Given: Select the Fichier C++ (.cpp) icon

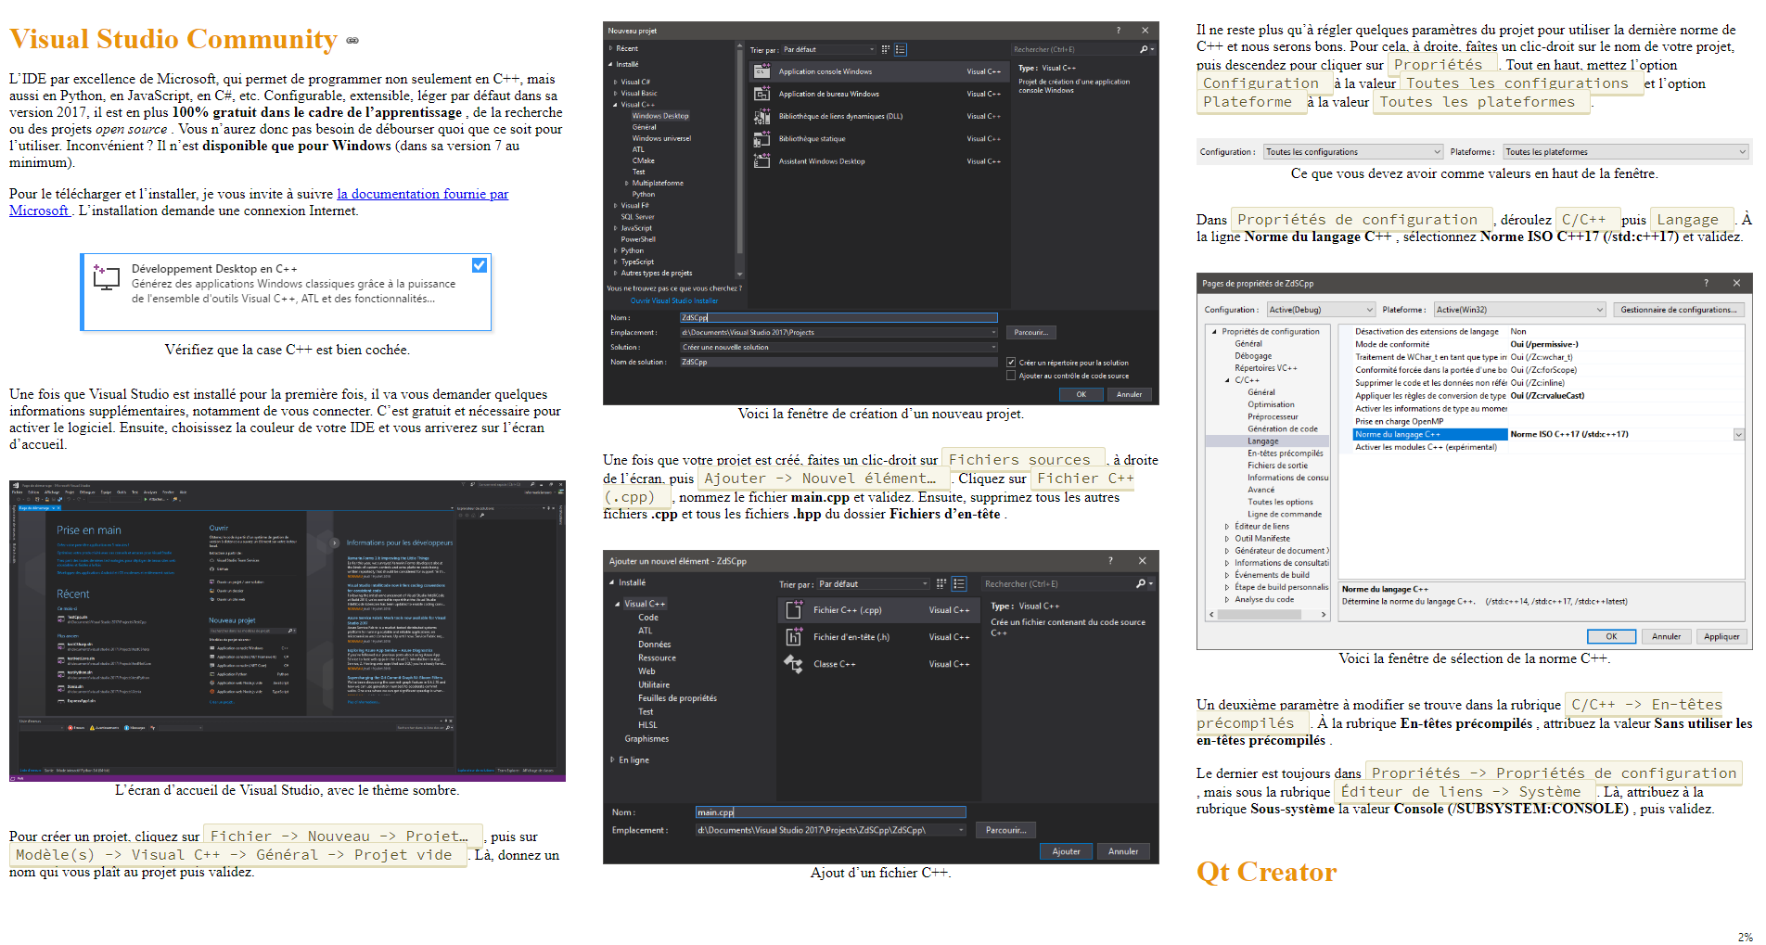Looking at the screenshot, I should click(794, 609).
